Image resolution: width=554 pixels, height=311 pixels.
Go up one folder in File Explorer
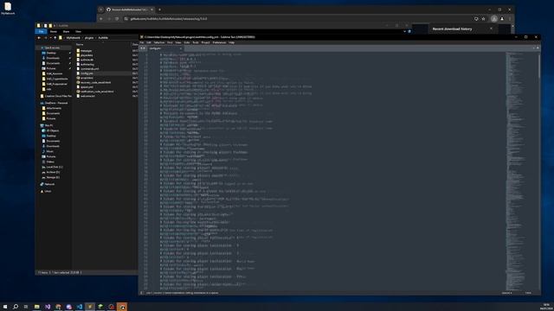55,38
